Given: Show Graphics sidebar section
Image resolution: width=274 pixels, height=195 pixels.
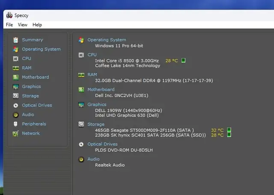Looking at the screenshot, I should tap(31, 86).
